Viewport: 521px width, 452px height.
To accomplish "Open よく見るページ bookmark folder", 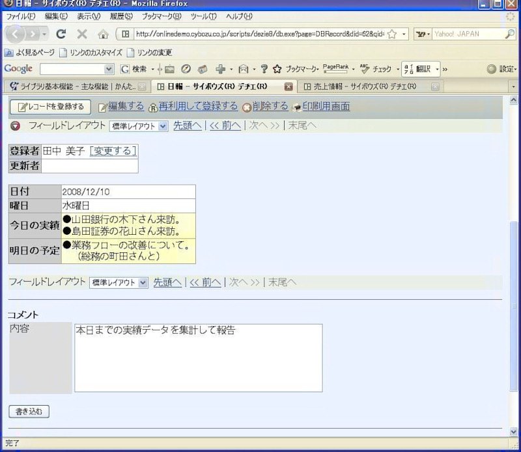I will [x=29, y=53].
